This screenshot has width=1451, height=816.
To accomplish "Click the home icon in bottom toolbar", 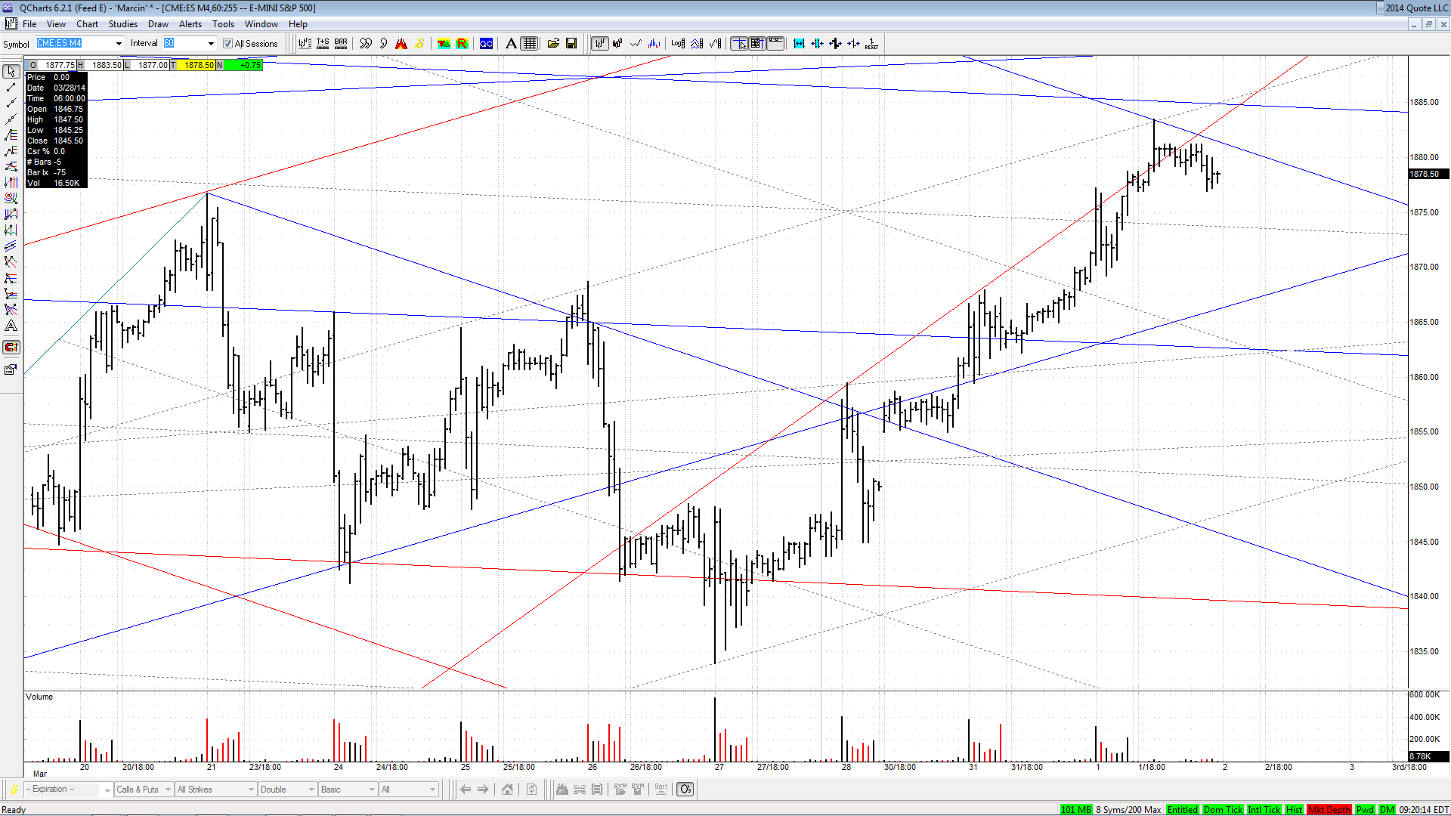I will pos(507,790).
